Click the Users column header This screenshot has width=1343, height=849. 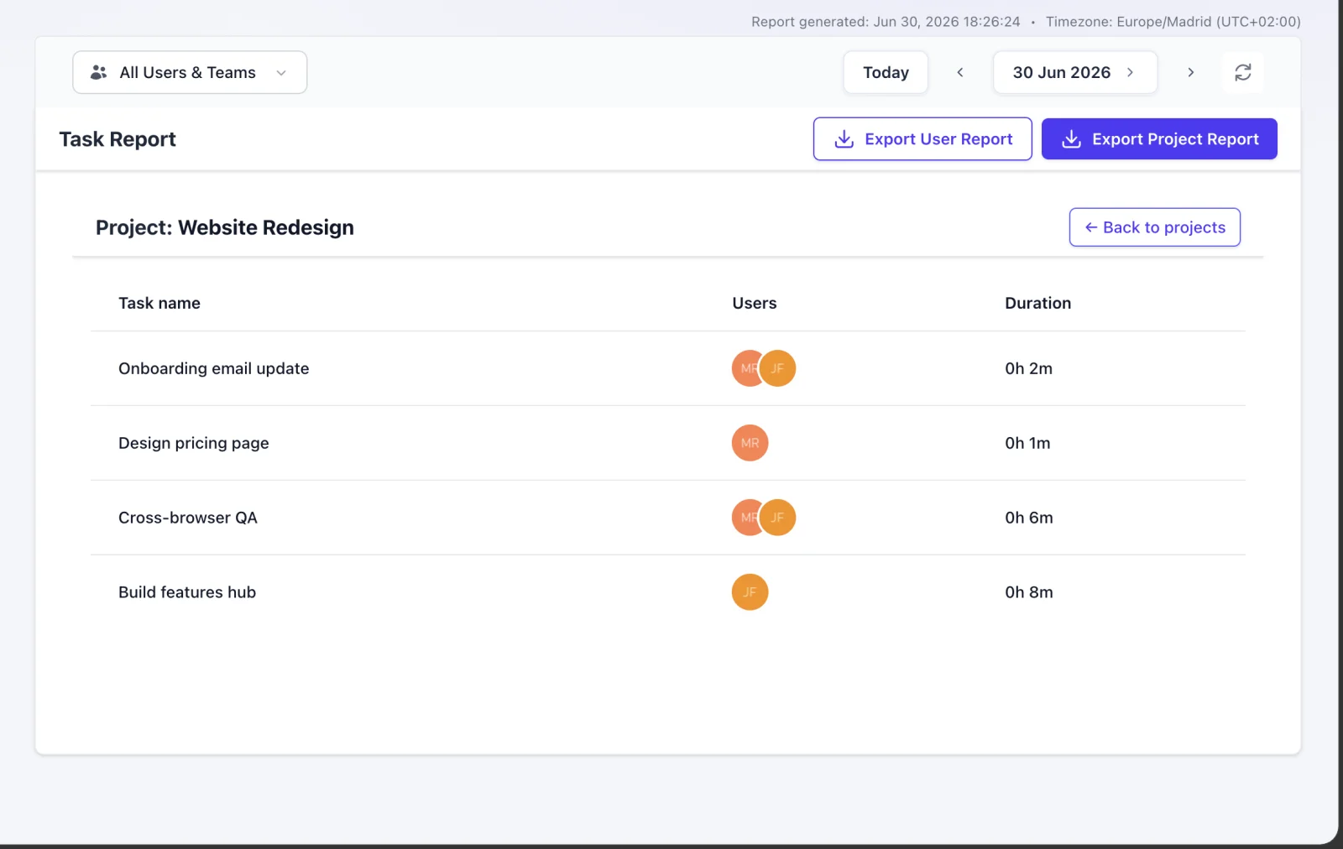(x=755, y=303)
